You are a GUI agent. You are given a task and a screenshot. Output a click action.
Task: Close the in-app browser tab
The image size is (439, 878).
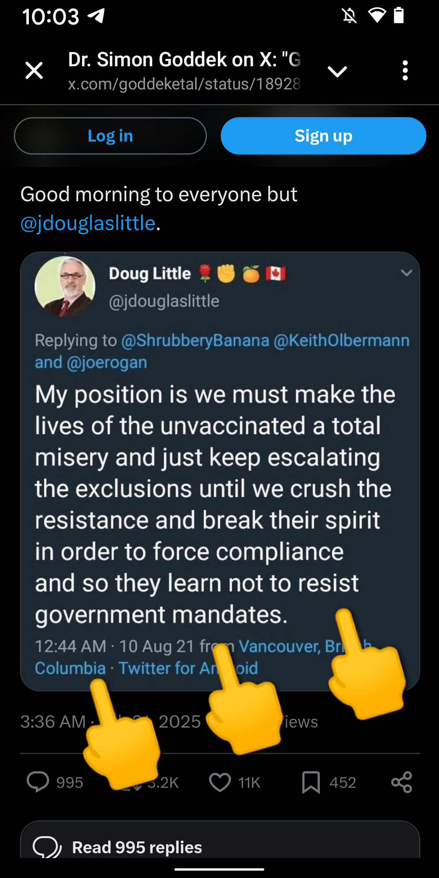34,71
